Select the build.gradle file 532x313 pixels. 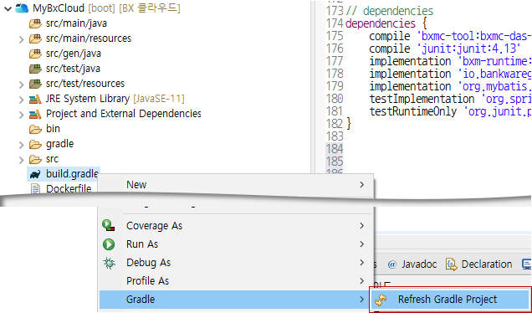click(72, 174)
